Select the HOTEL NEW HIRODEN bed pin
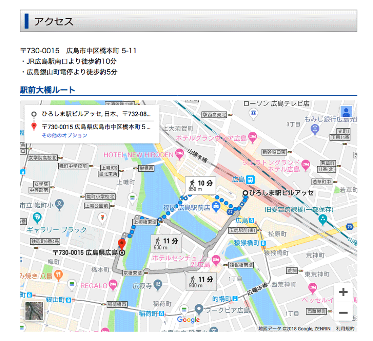 click(x=179, y=154)
